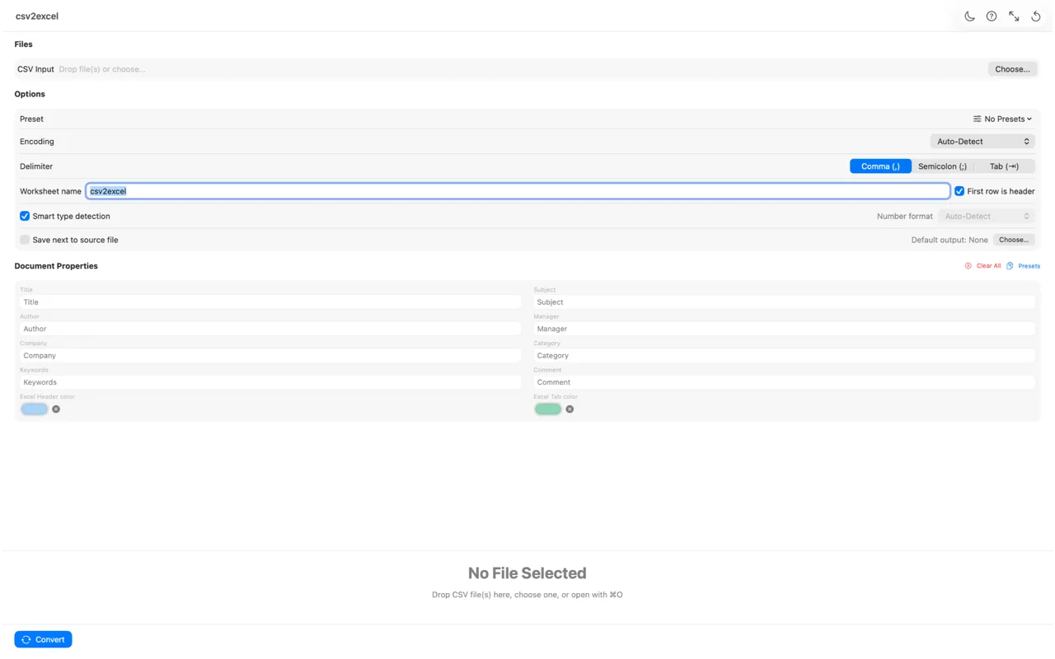Open the No Presets dropdown
The width and height of the screenshot is (1055, 659).
(1002, 119)
